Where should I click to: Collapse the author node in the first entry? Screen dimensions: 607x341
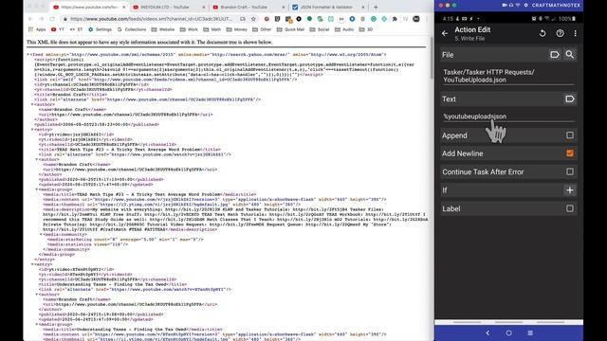(37, 160)
